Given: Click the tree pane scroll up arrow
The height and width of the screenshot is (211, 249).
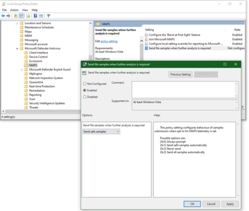Looking at the screenshot, I should [x=90, y=23].
